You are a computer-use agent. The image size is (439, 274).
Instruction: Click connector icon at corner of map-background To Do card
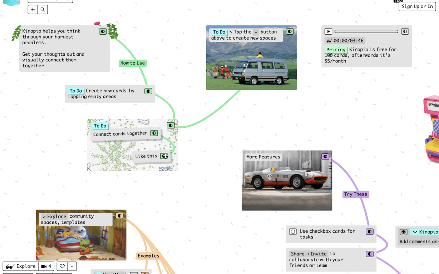[x=171, y=125]
